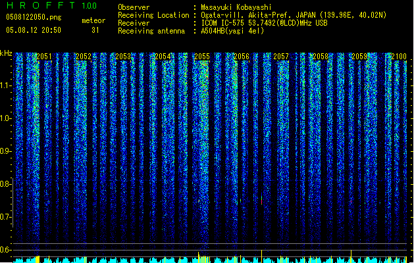The height and width of the screenshot is (263, 414).
Task: Click the Receiver label
Action: (134, 23)
